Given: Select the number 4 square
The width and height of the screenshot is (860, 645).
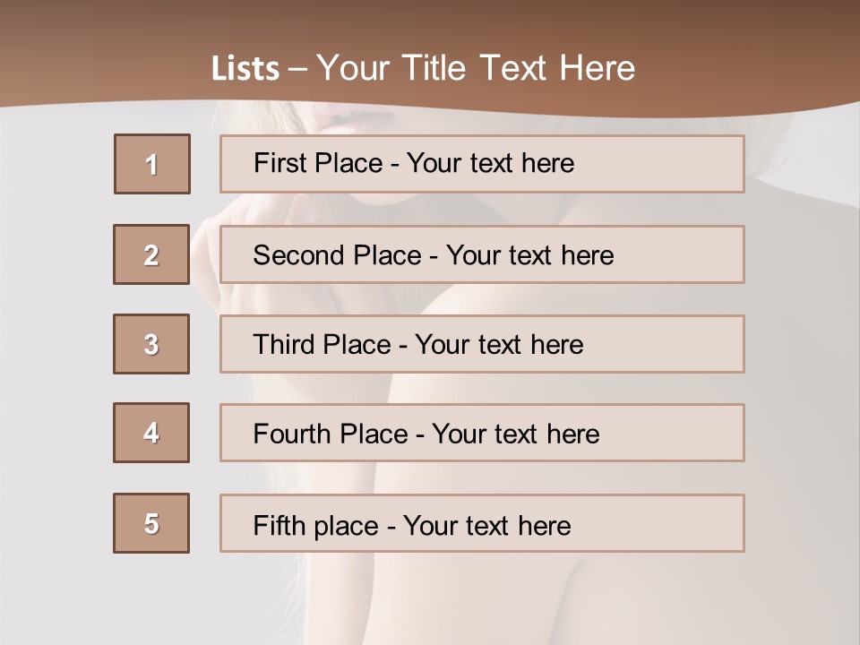Looking at the screenshot, I should point(151,433).
